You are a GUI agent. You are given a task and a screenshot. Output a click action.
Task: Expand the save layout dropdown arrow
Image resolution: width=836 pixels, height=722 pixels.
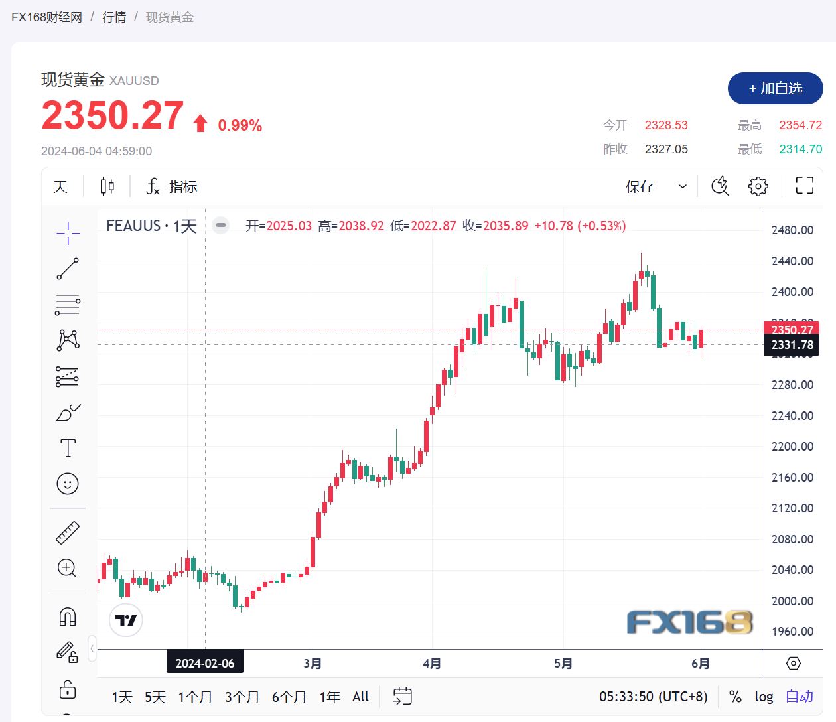point(682,186)
